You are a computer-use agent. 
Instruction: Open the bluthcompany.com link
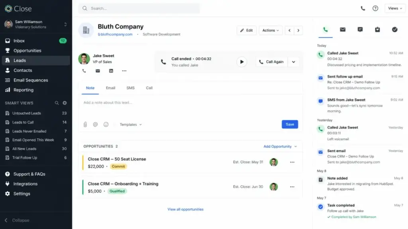[x=115, y=34]
